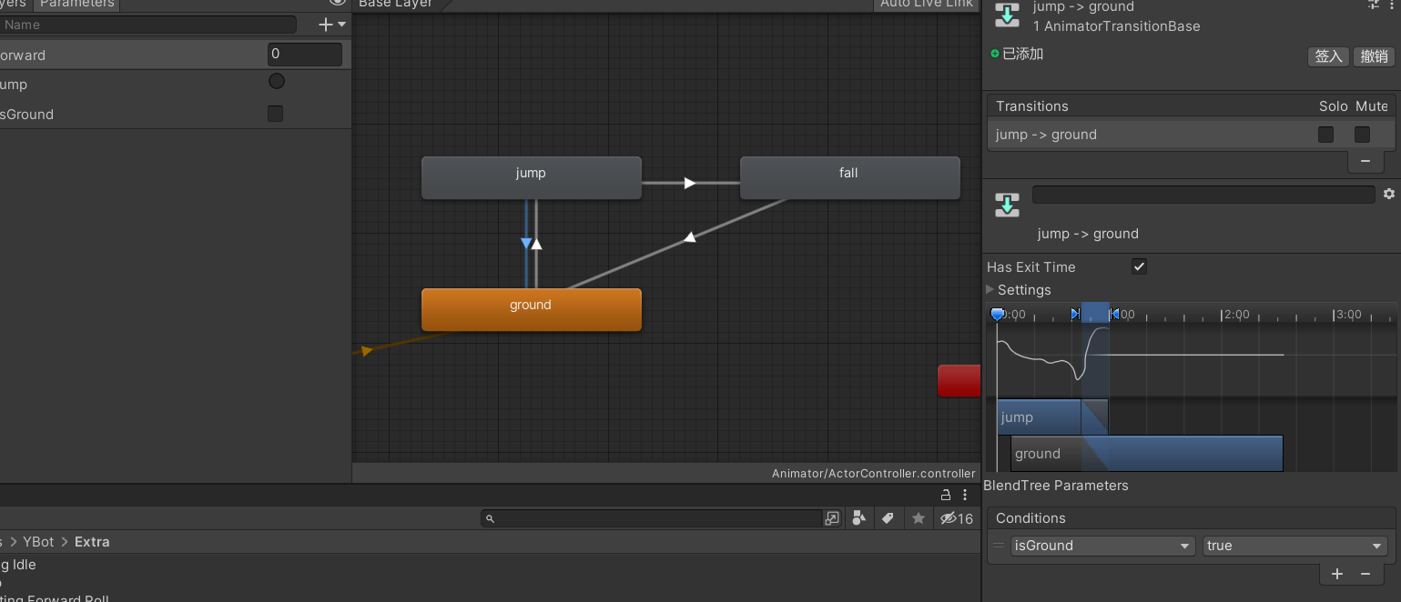Open the add parameter plus dropdown
The width and height of the screenshot is (1401, 602).
pyautogui.click(x=332, y=25)
